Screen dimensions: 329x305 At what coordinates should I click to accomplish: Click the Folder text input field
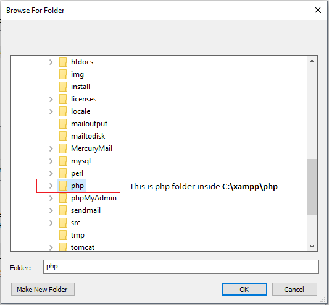tap(181, 267)
